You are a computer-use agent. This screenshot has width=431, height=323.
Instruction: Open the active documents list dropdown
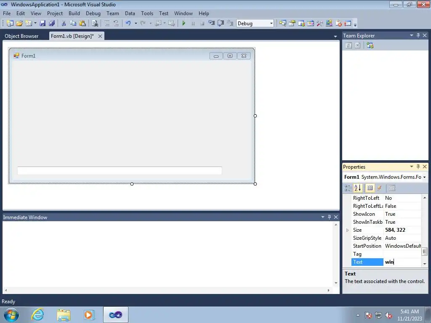335,36
